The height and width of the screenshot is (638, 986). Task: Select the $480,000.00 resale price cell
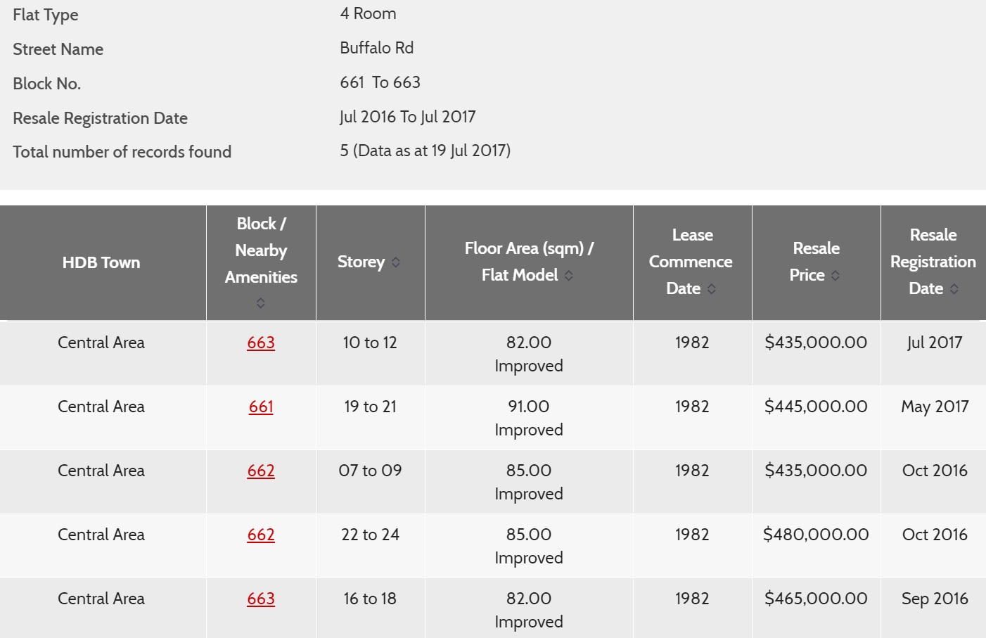pyautogui.click(x=816, y=535)
